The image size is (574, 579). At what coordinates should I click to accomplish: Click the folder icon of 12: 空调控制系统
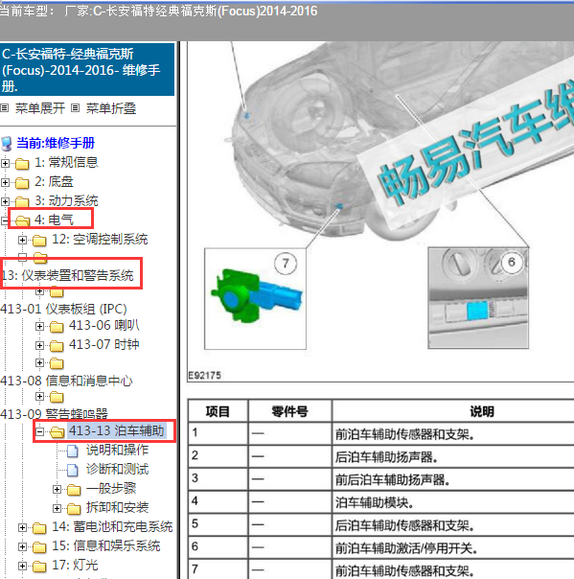point(39,241)
